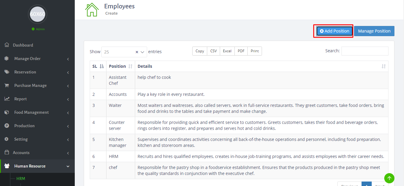Open the Report sidebar menu
Viewport: 404px width, 186px height.
coord(20,99)
